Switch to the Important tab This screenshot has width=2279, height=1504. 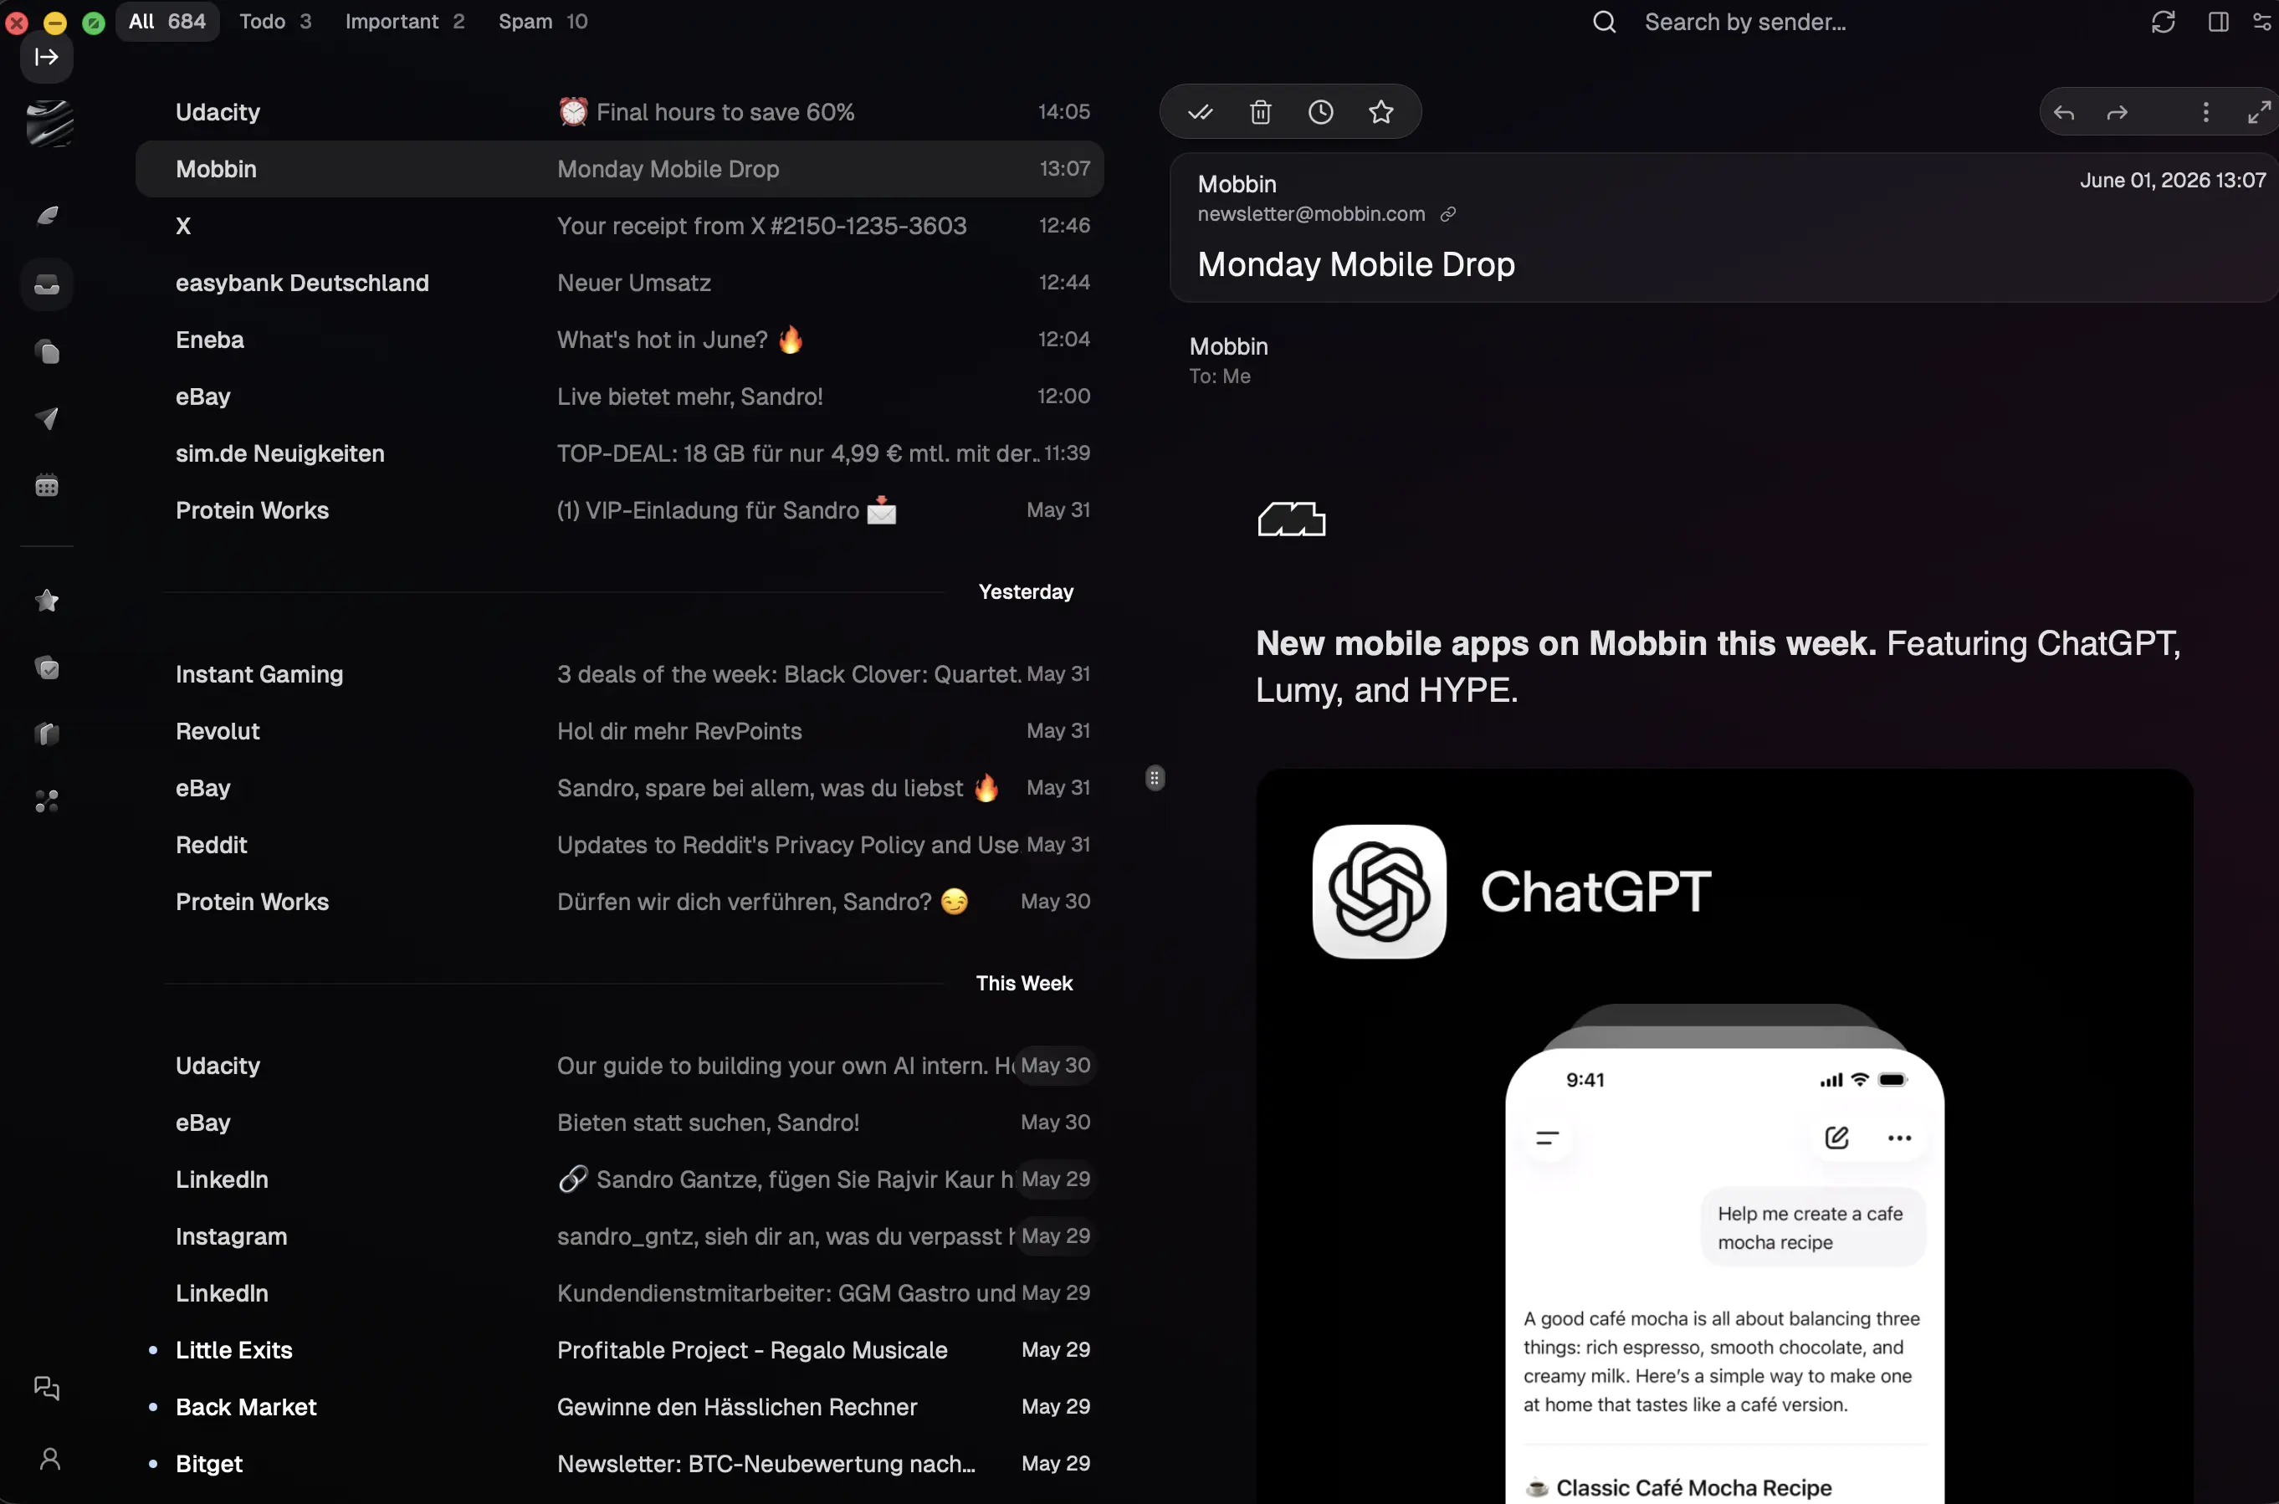tap(405, 21)
